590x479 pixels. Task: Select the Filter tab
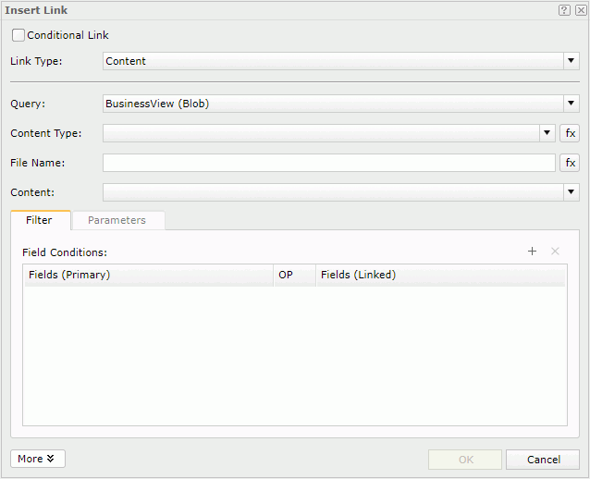point(39,220)
